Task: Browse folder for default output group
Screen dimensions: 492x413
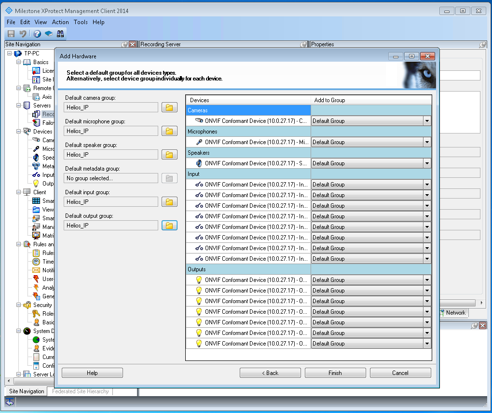Action: click(169, 226)
